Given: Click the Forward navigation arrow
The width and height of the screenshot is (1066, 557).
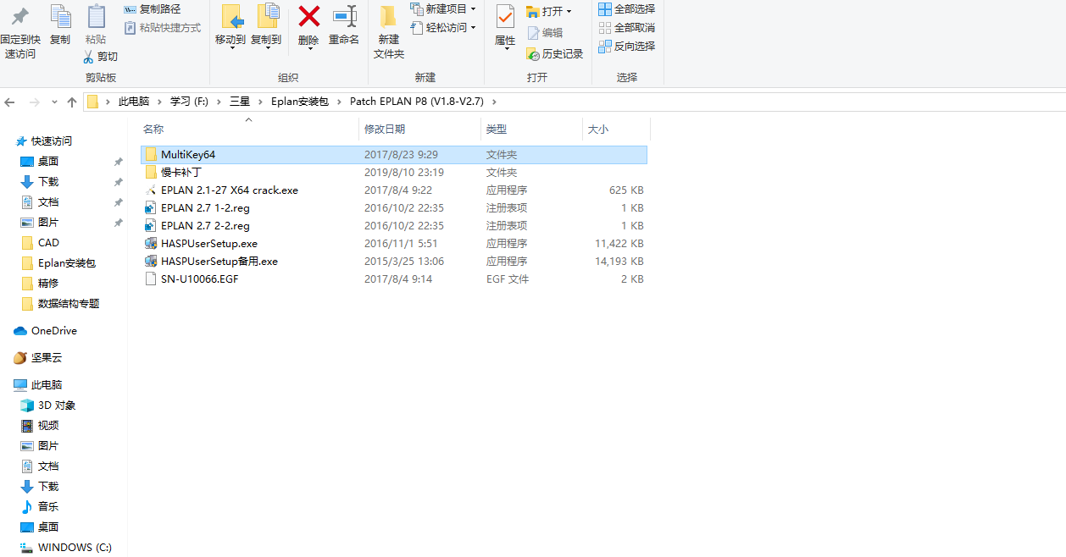Looking at the screenshot, I should (x=35, y=102).
